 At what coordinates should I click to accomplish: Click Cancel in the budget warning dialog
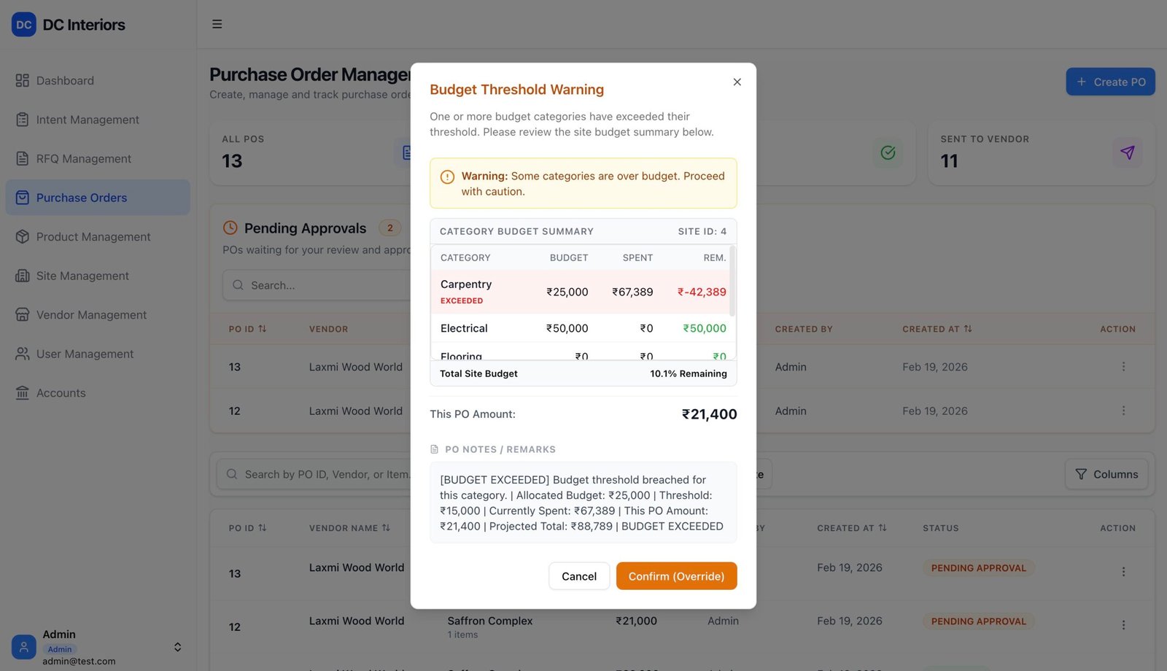click(579, 576)
